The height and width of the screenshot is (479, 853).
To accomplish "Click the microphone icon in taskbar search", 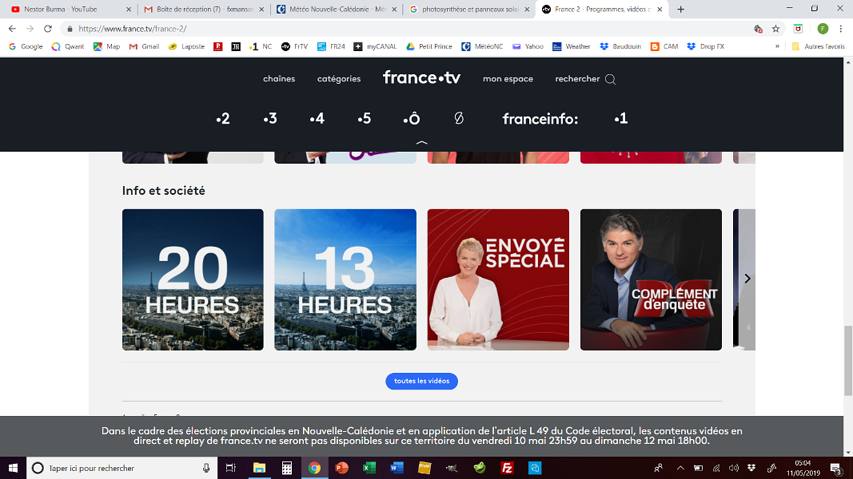I will click(x=206, y=468).
